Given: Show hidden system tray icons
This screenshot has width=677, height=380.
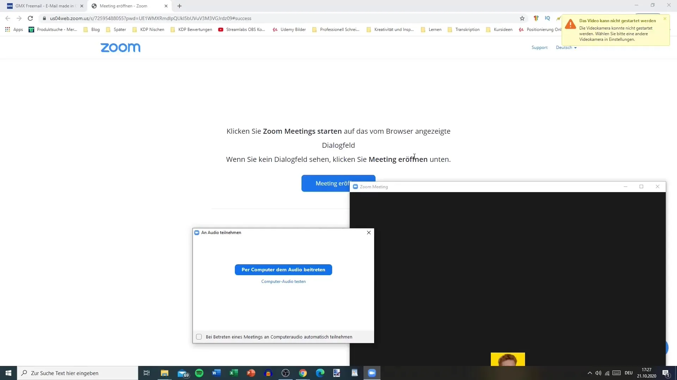Looking at the screenshot, I should click(x=590, y=373).
